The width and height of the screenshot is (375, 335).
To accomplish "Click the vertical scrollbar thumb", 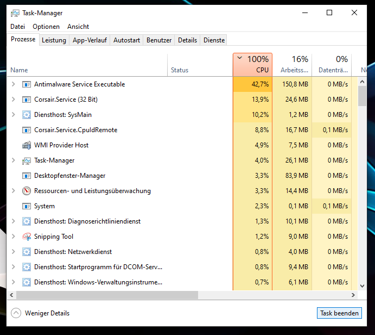I will [x=362, y=96].
